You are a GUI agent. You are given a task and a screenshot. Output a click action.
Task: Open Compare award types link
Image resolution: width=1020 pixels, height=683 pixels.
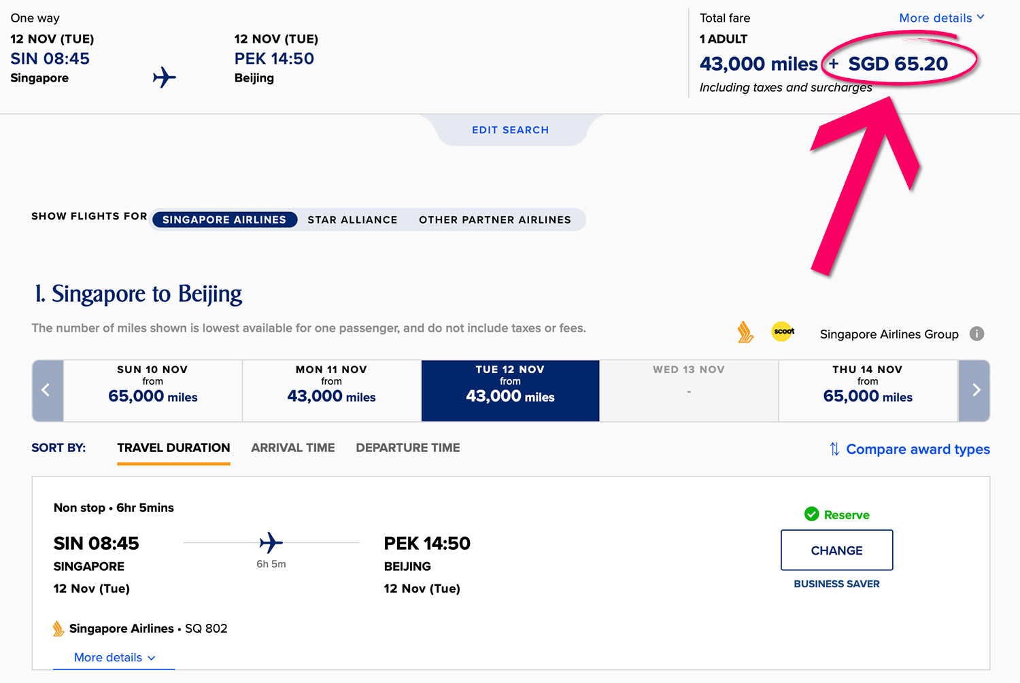[x=917, y=449]
